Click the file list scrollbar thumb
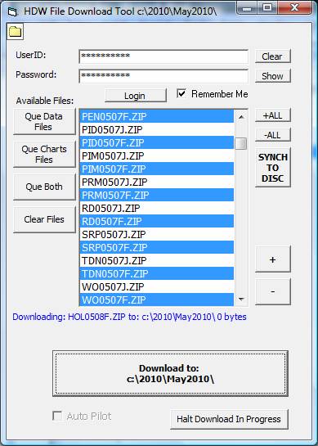 241,143
